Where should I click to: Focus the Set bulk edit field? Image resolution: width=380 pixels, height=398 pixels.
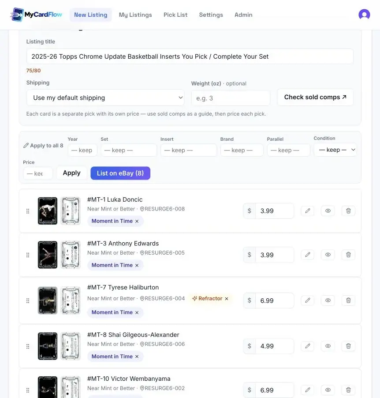coord(129,150)
